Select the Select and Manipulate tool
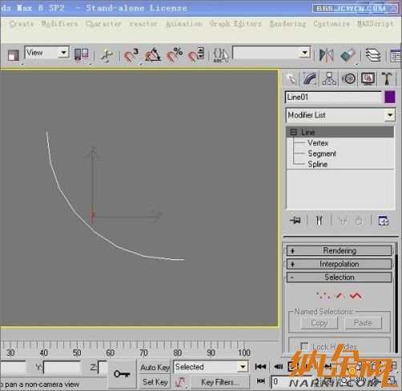 pyautogui.click(x=107, y=55)
